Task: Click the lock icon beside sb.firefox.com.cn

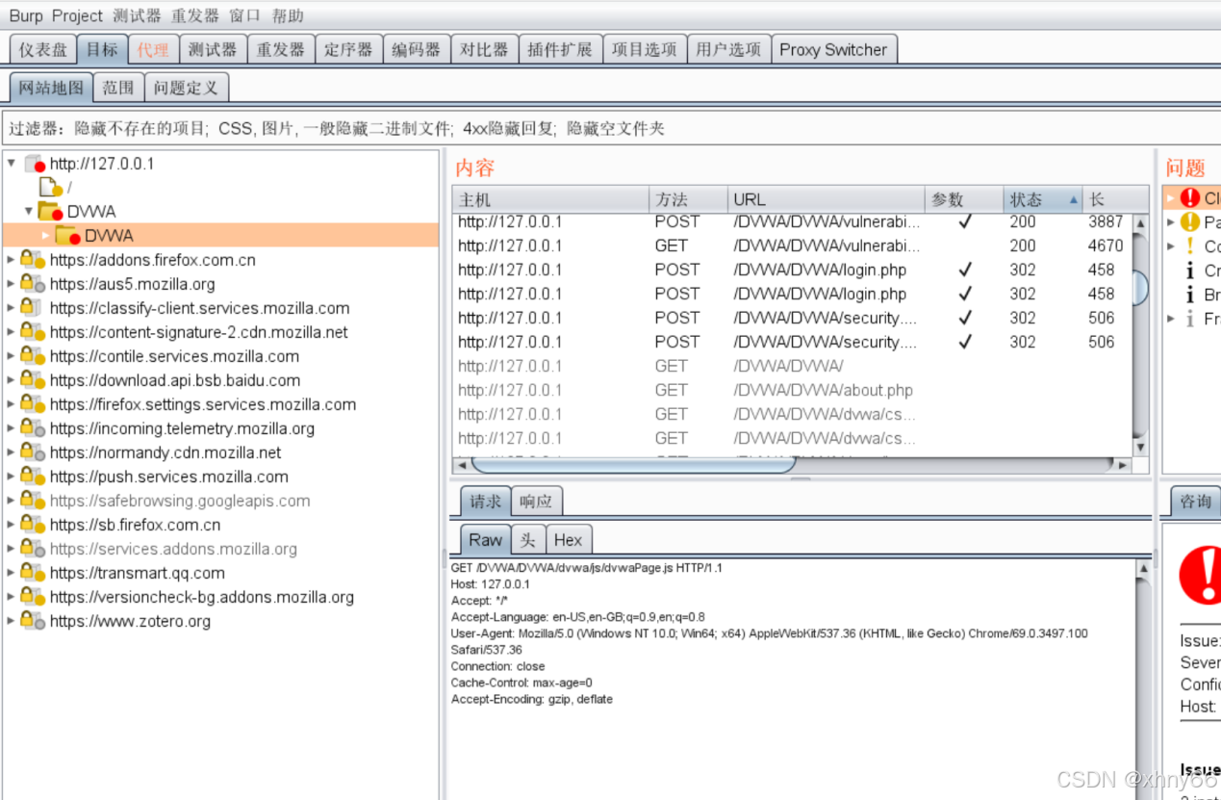Action: (x=33, y=525)
